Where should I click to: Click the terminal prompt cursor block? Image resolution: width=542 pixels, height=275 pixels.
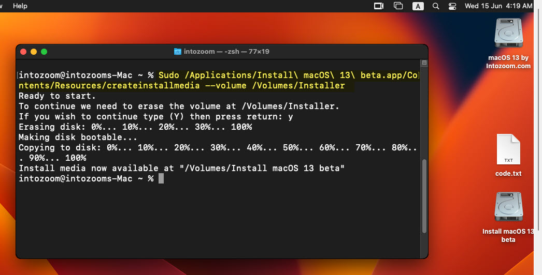click(161, 178)
